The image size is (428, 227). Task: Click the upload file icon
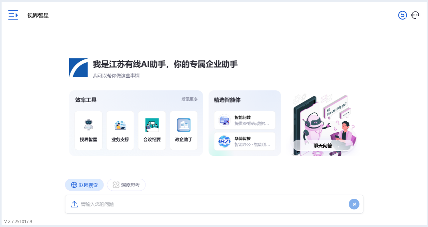[74, 204]
